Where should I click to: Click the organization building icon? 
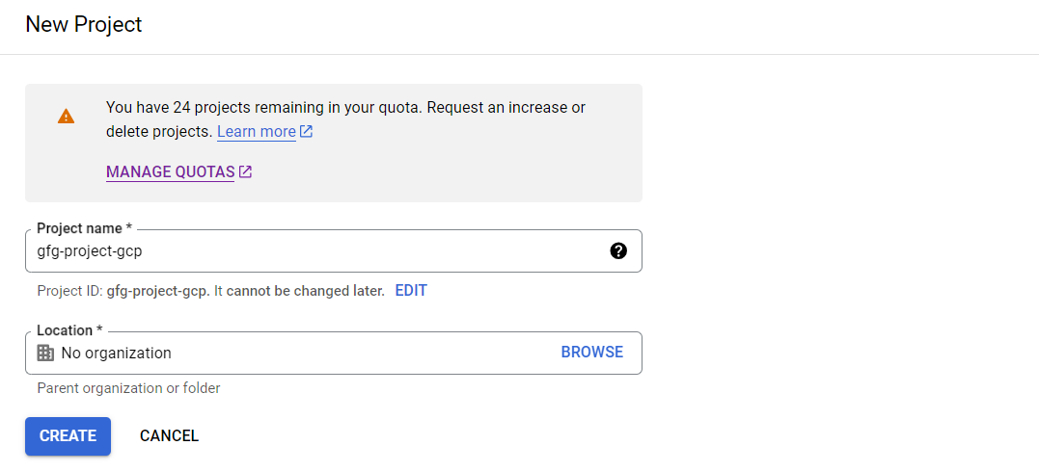tap(45, 353)
